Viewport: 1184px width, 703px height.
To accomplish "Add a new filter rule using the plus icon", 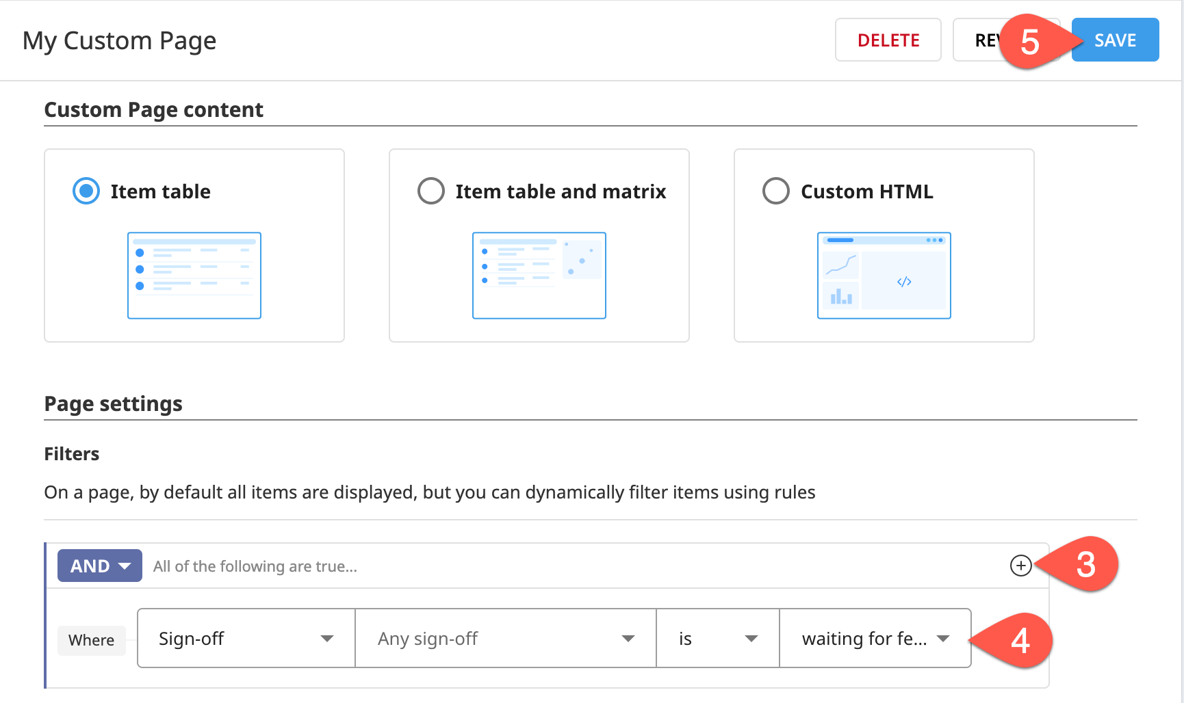I will (1020, 566).
